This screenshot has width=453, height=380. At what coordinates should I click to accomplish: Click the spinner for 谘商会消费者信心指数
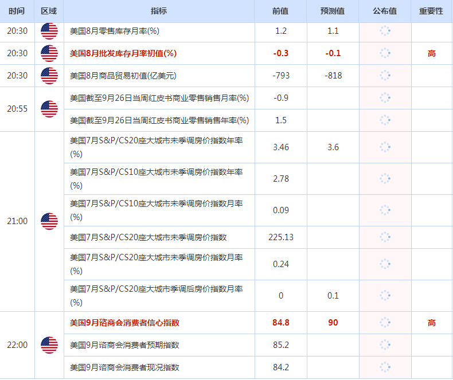pos(385,322)
